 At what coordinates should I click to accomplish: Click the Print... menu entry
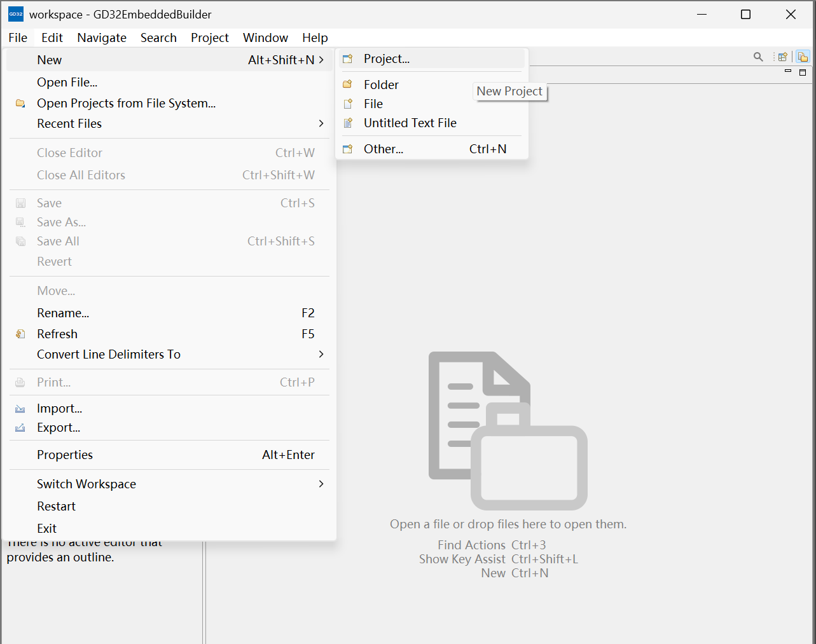(169, 382)
